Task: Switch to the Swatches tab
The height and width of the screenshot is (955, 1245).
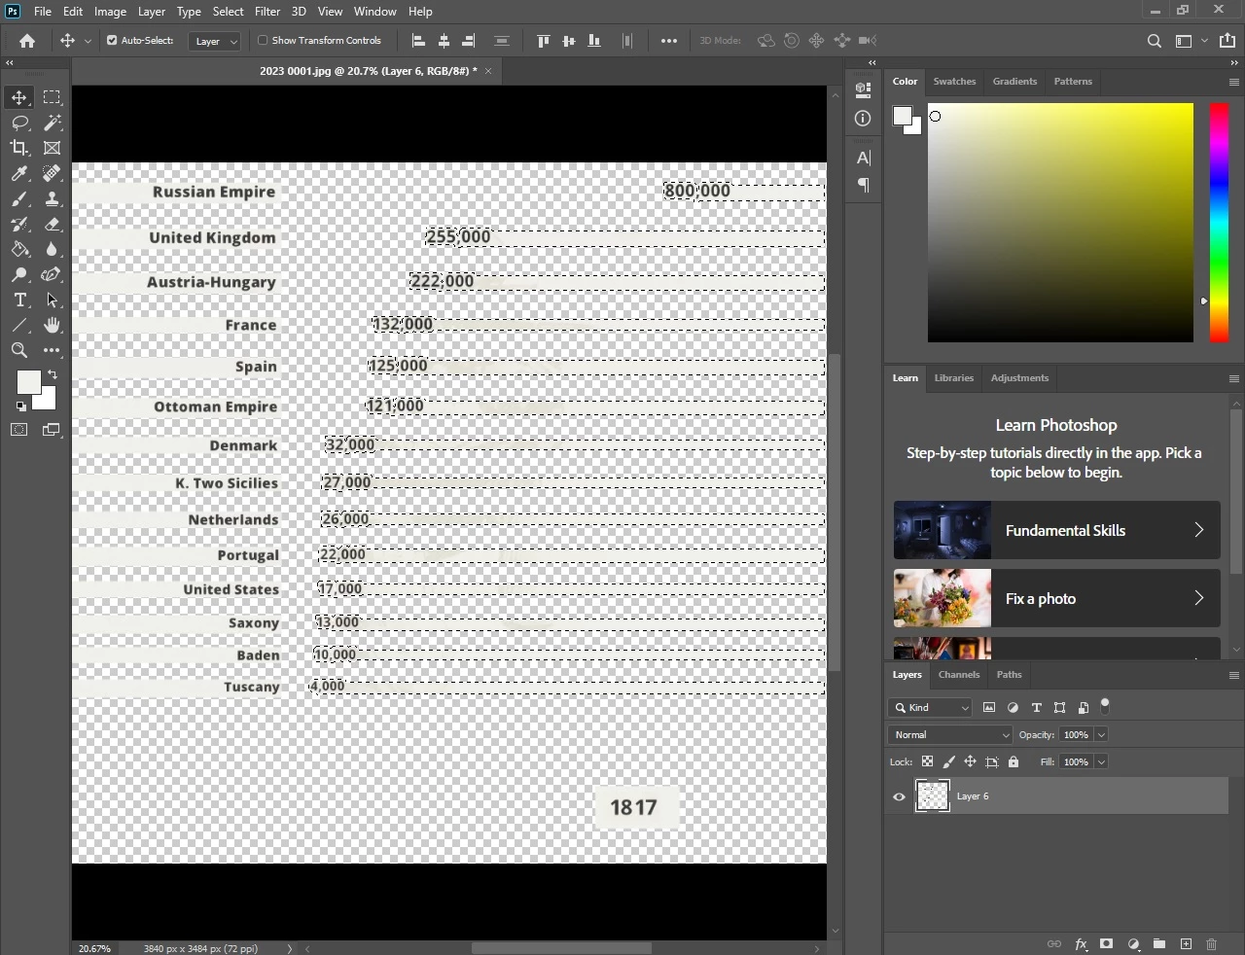Action: click(954, 82)
